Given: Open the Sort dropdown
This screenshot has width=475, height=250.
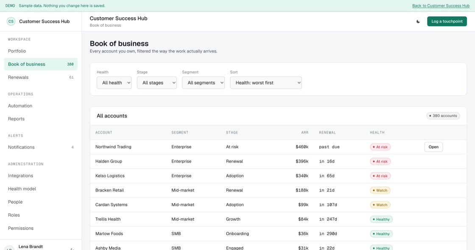Looking at the screenshot, I should 266,82.
